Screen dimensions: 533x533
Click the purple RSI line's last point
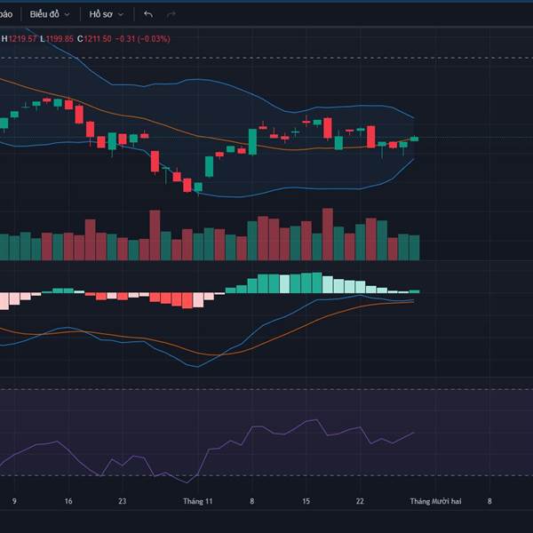point(414,433)
